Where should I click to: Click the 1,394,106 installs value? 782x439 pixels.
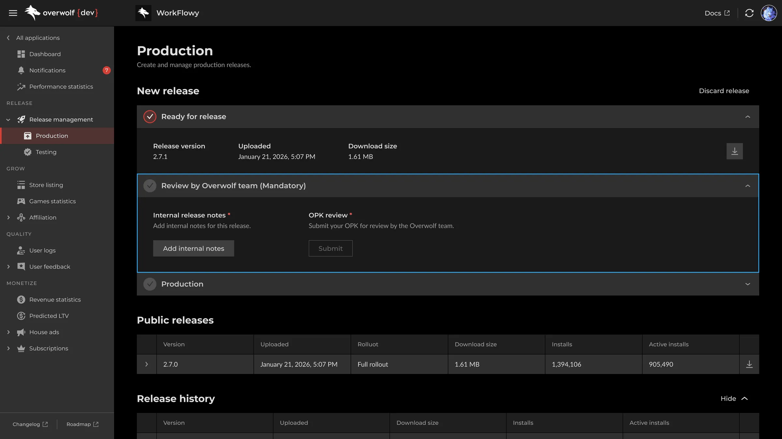pos(566,364)
